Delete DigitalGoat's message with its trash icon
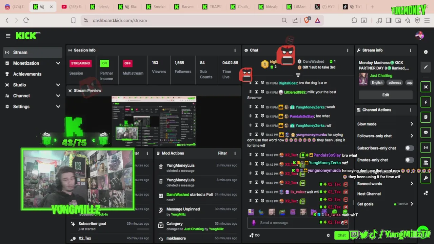Screen dimensions: 434x244 (x=251, y=83)
